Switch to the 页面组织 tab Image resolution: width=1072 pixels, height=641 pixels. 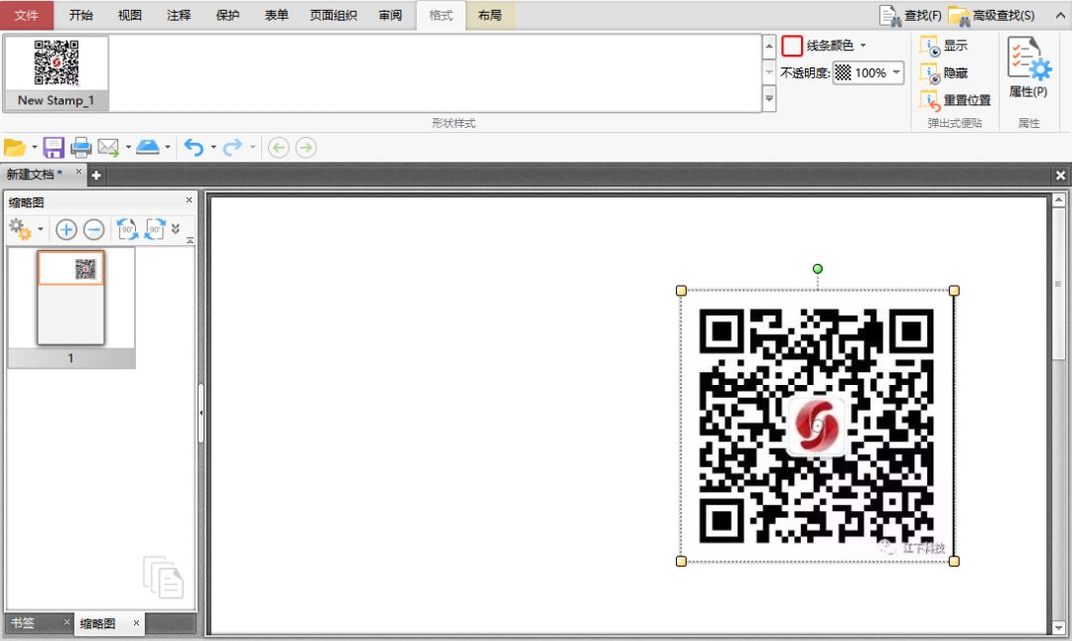coord(334,15)
